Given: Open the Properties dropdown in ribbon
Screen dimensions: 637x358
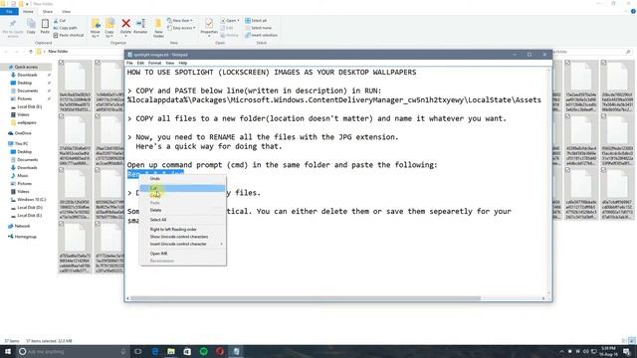Looking at the screenshot, I should [x=209, y=28].
